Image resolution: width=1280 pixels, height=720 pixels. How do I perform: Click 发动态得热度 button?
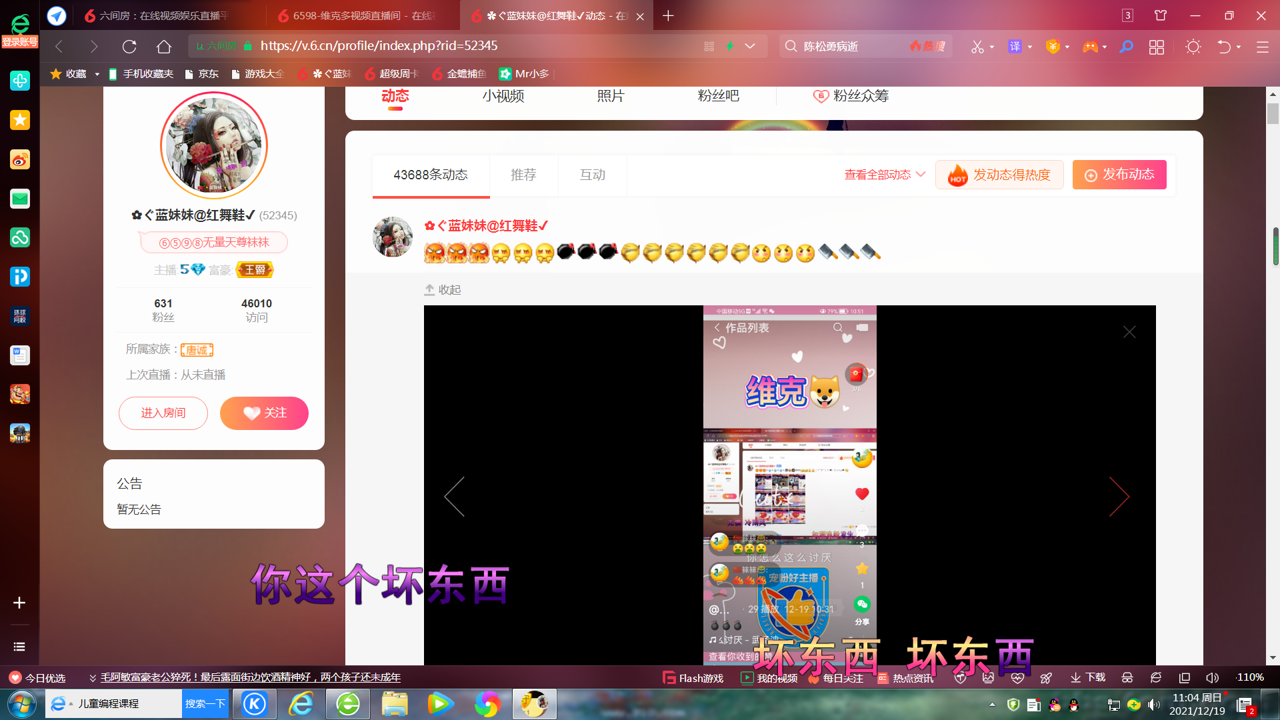pyautogui.click(x=999, y=175)
